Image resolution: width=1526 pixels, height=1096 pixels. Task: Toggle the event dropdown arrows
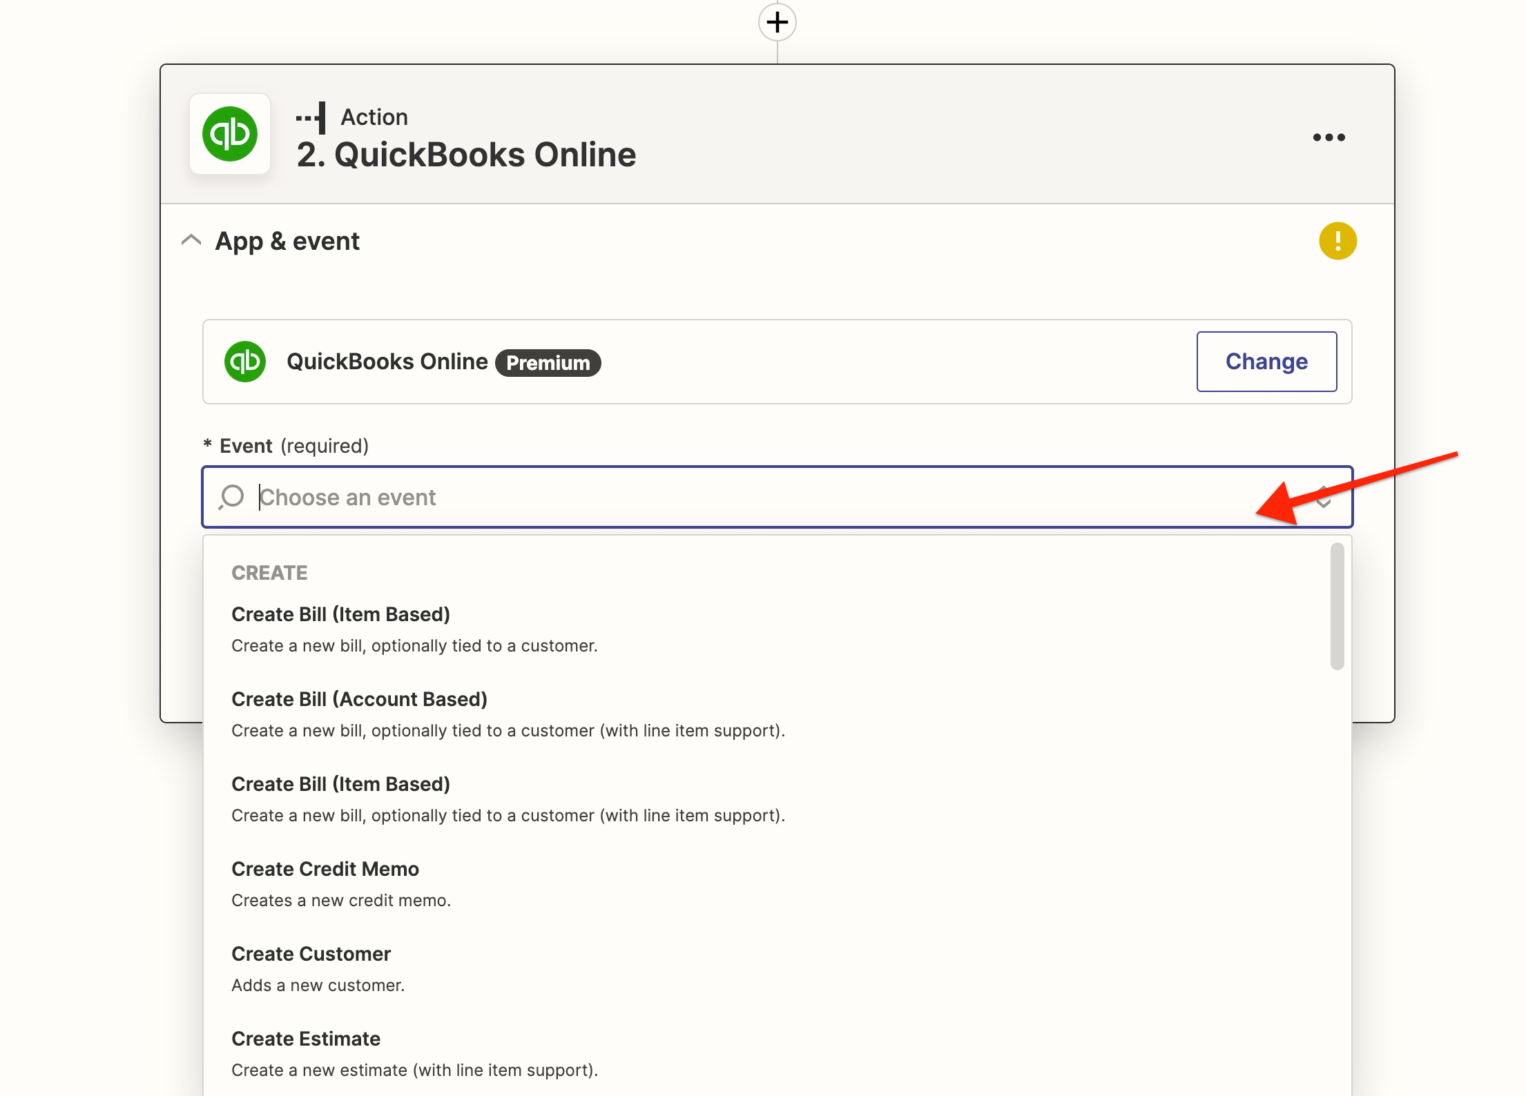(x=1322, y=497)
